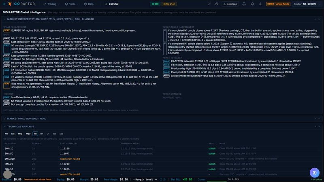The image size is (324, 182).
Task: Open the floating round assistant button
Action: [315, 173]
